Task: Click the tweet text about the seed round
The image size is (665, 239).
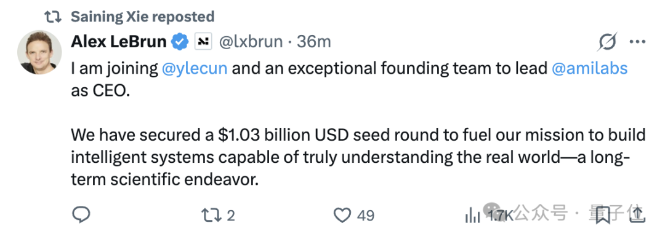Action: tap(358, 157)
